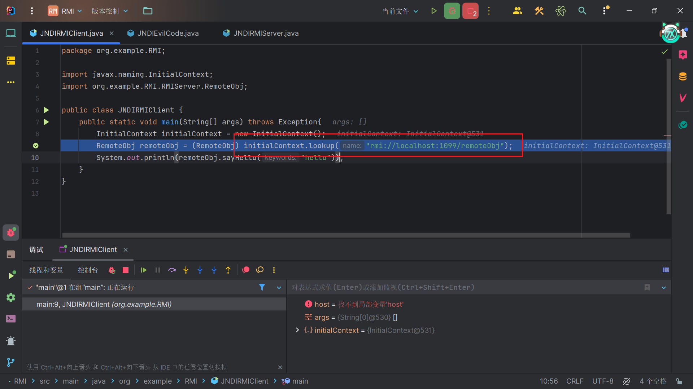Click UTF-8 encoding in status bar
Viewport: 693px width, 389px height.
(603, 381)
